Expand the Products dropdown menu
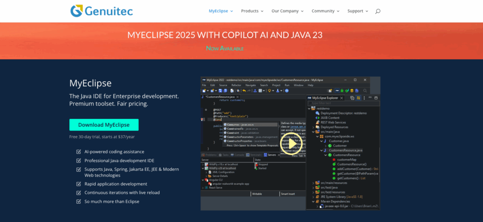Viewport: 483px width, 222px height. (252, 11)
